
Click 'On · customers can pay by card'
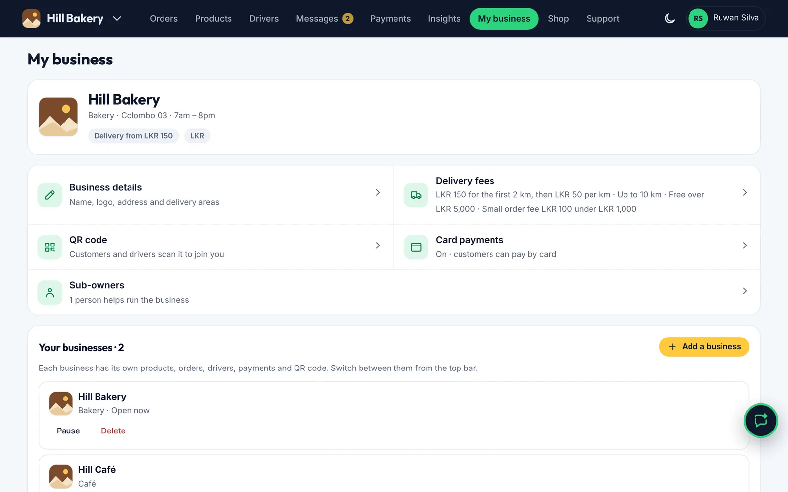click(496, 254)
